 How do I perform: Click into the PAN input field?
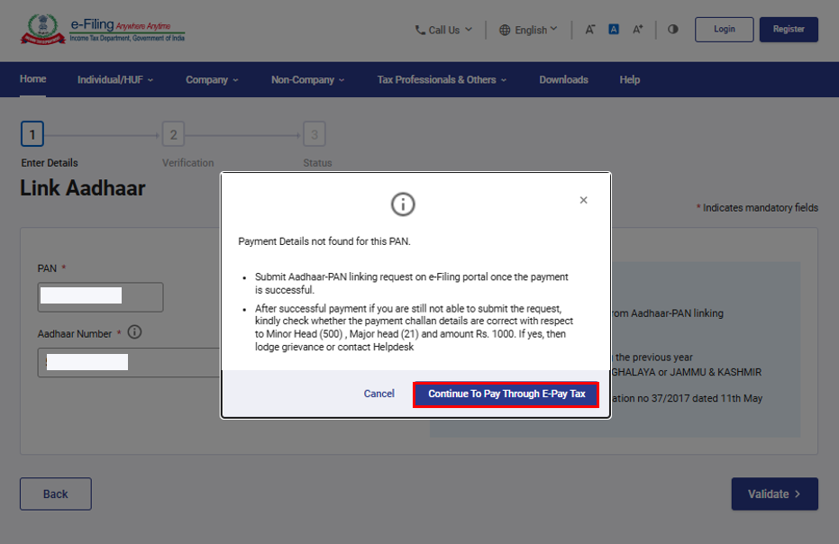click(x=100, y=297)
